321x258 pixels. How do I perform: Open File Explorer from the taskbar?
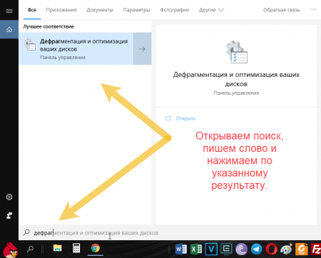[57, 248]
